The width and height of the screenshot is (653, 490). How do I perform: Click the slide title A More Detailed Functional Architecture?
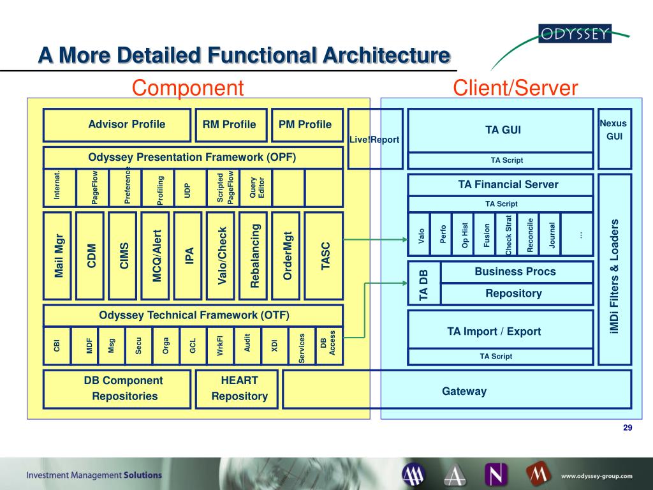244,55
